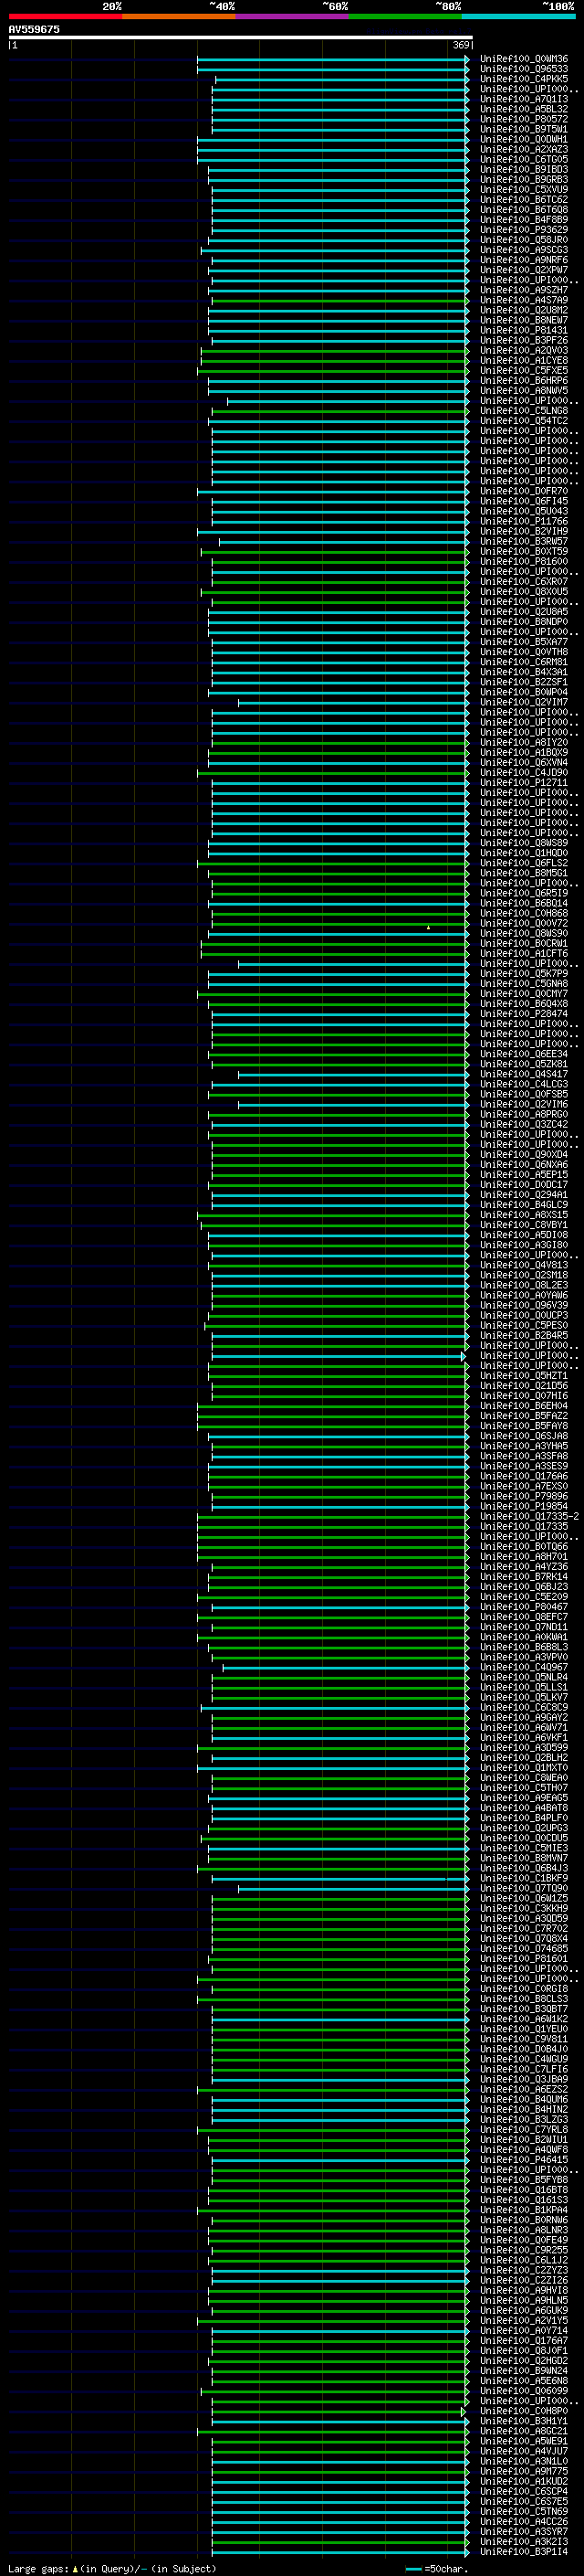Click the UniRef100_B3PF26 label
Screen dimensions: 584x2576
(x=524, y=340)
